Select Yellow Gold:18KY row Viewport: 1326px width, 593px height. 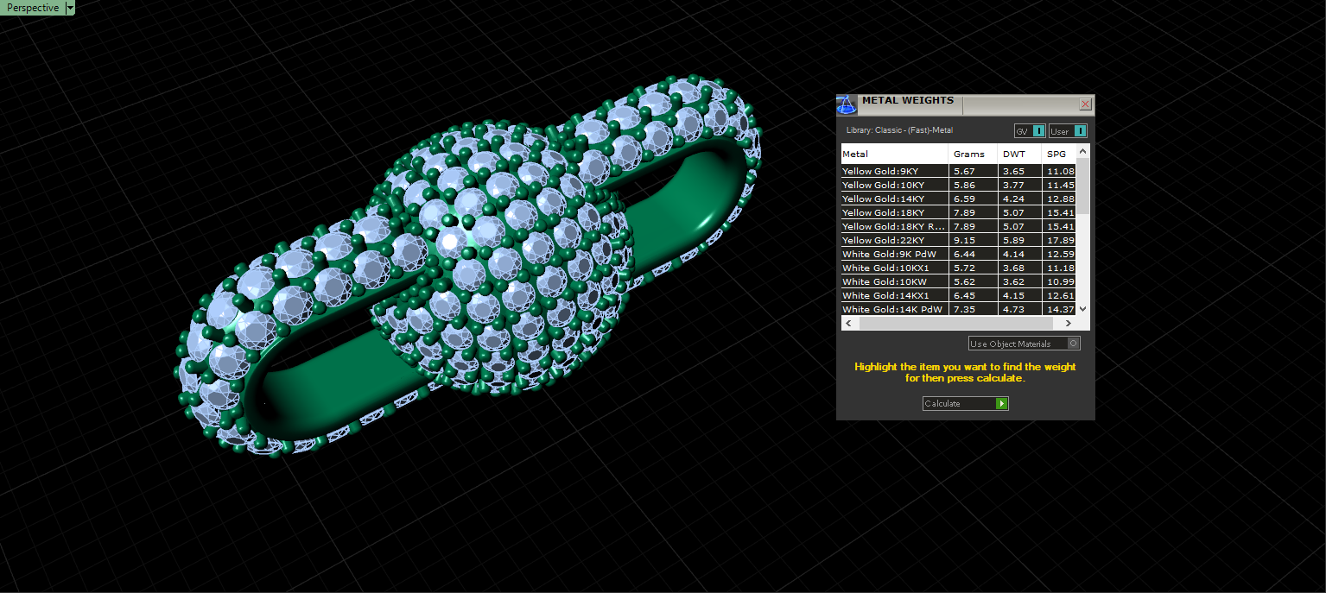pos(959,212)
